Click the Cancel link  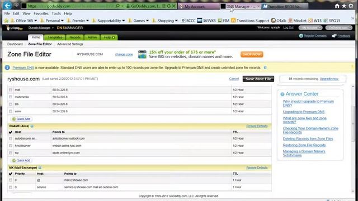point(234,79)
